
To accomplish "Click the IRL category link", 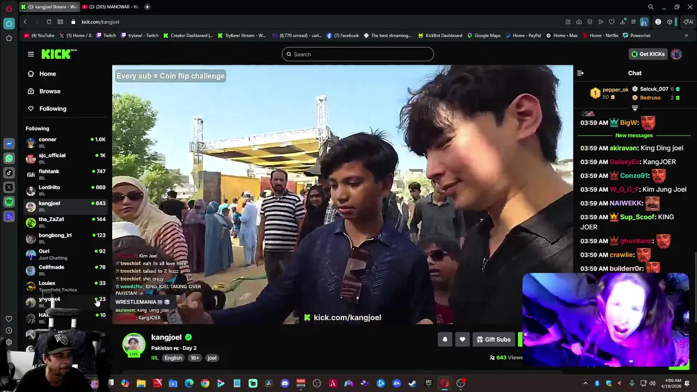I will point(155,358).
